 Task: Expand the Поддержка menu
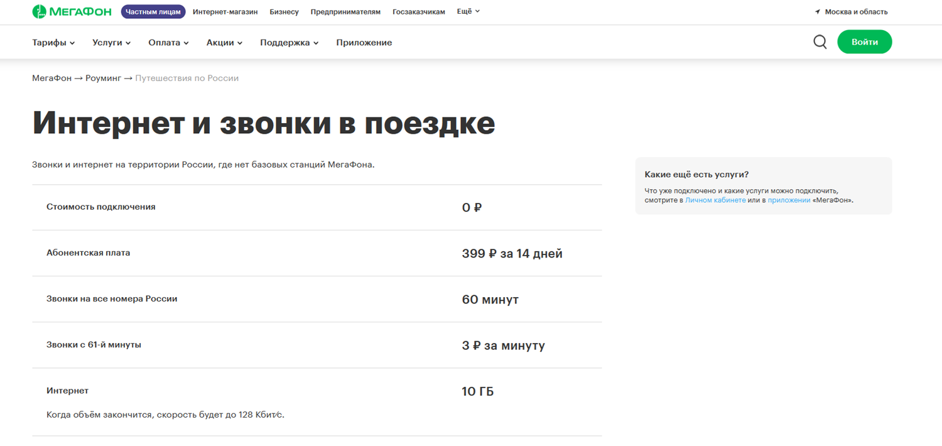(289, 43)
